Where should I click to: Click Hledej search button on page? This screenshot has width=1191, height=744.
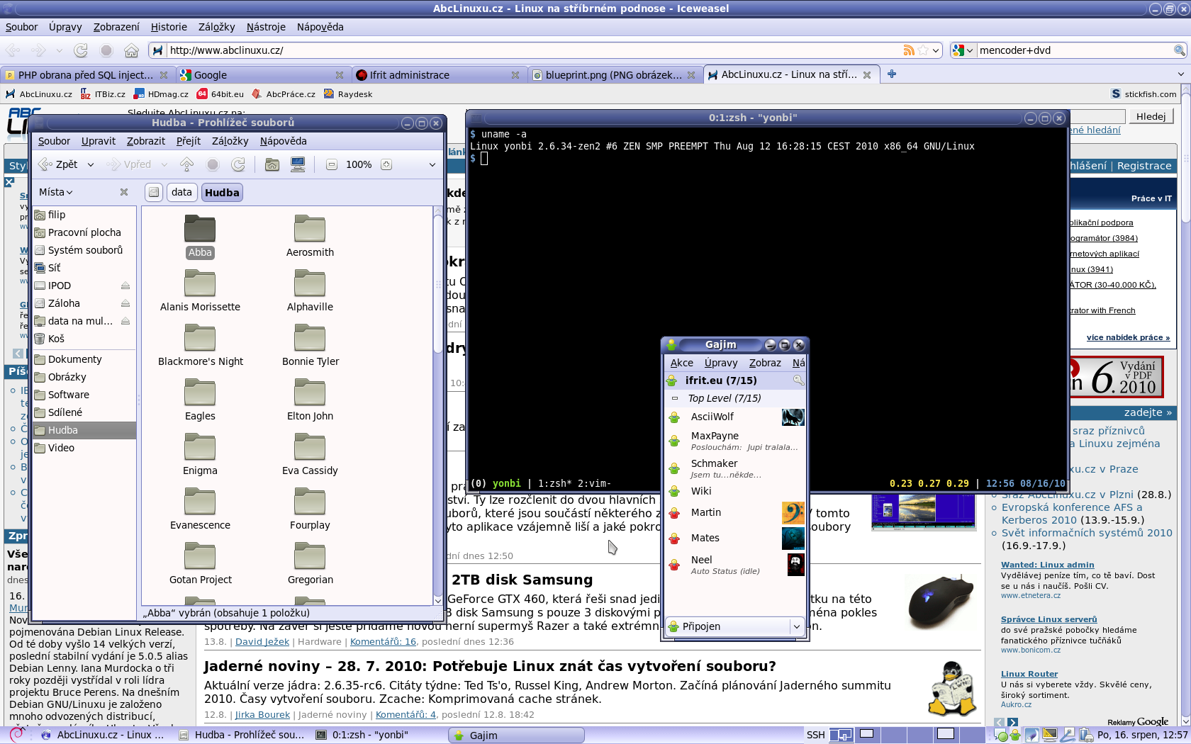click(x=1151, y=116)
